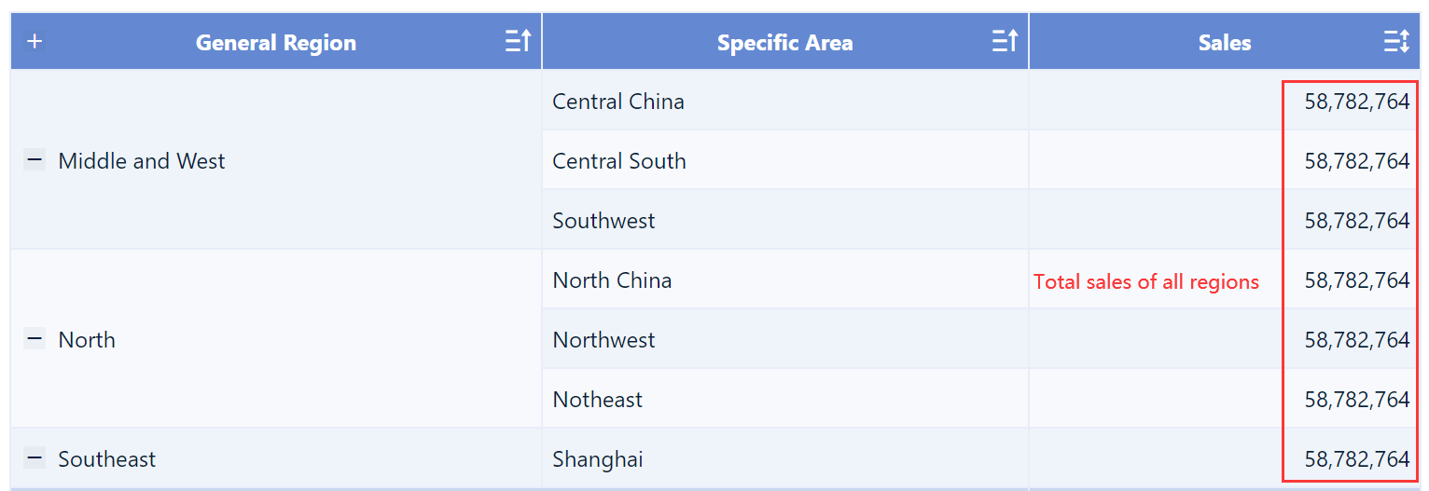Click the Southeast region label
Viewport: 1429px width, 491px height.
point(107,459)
